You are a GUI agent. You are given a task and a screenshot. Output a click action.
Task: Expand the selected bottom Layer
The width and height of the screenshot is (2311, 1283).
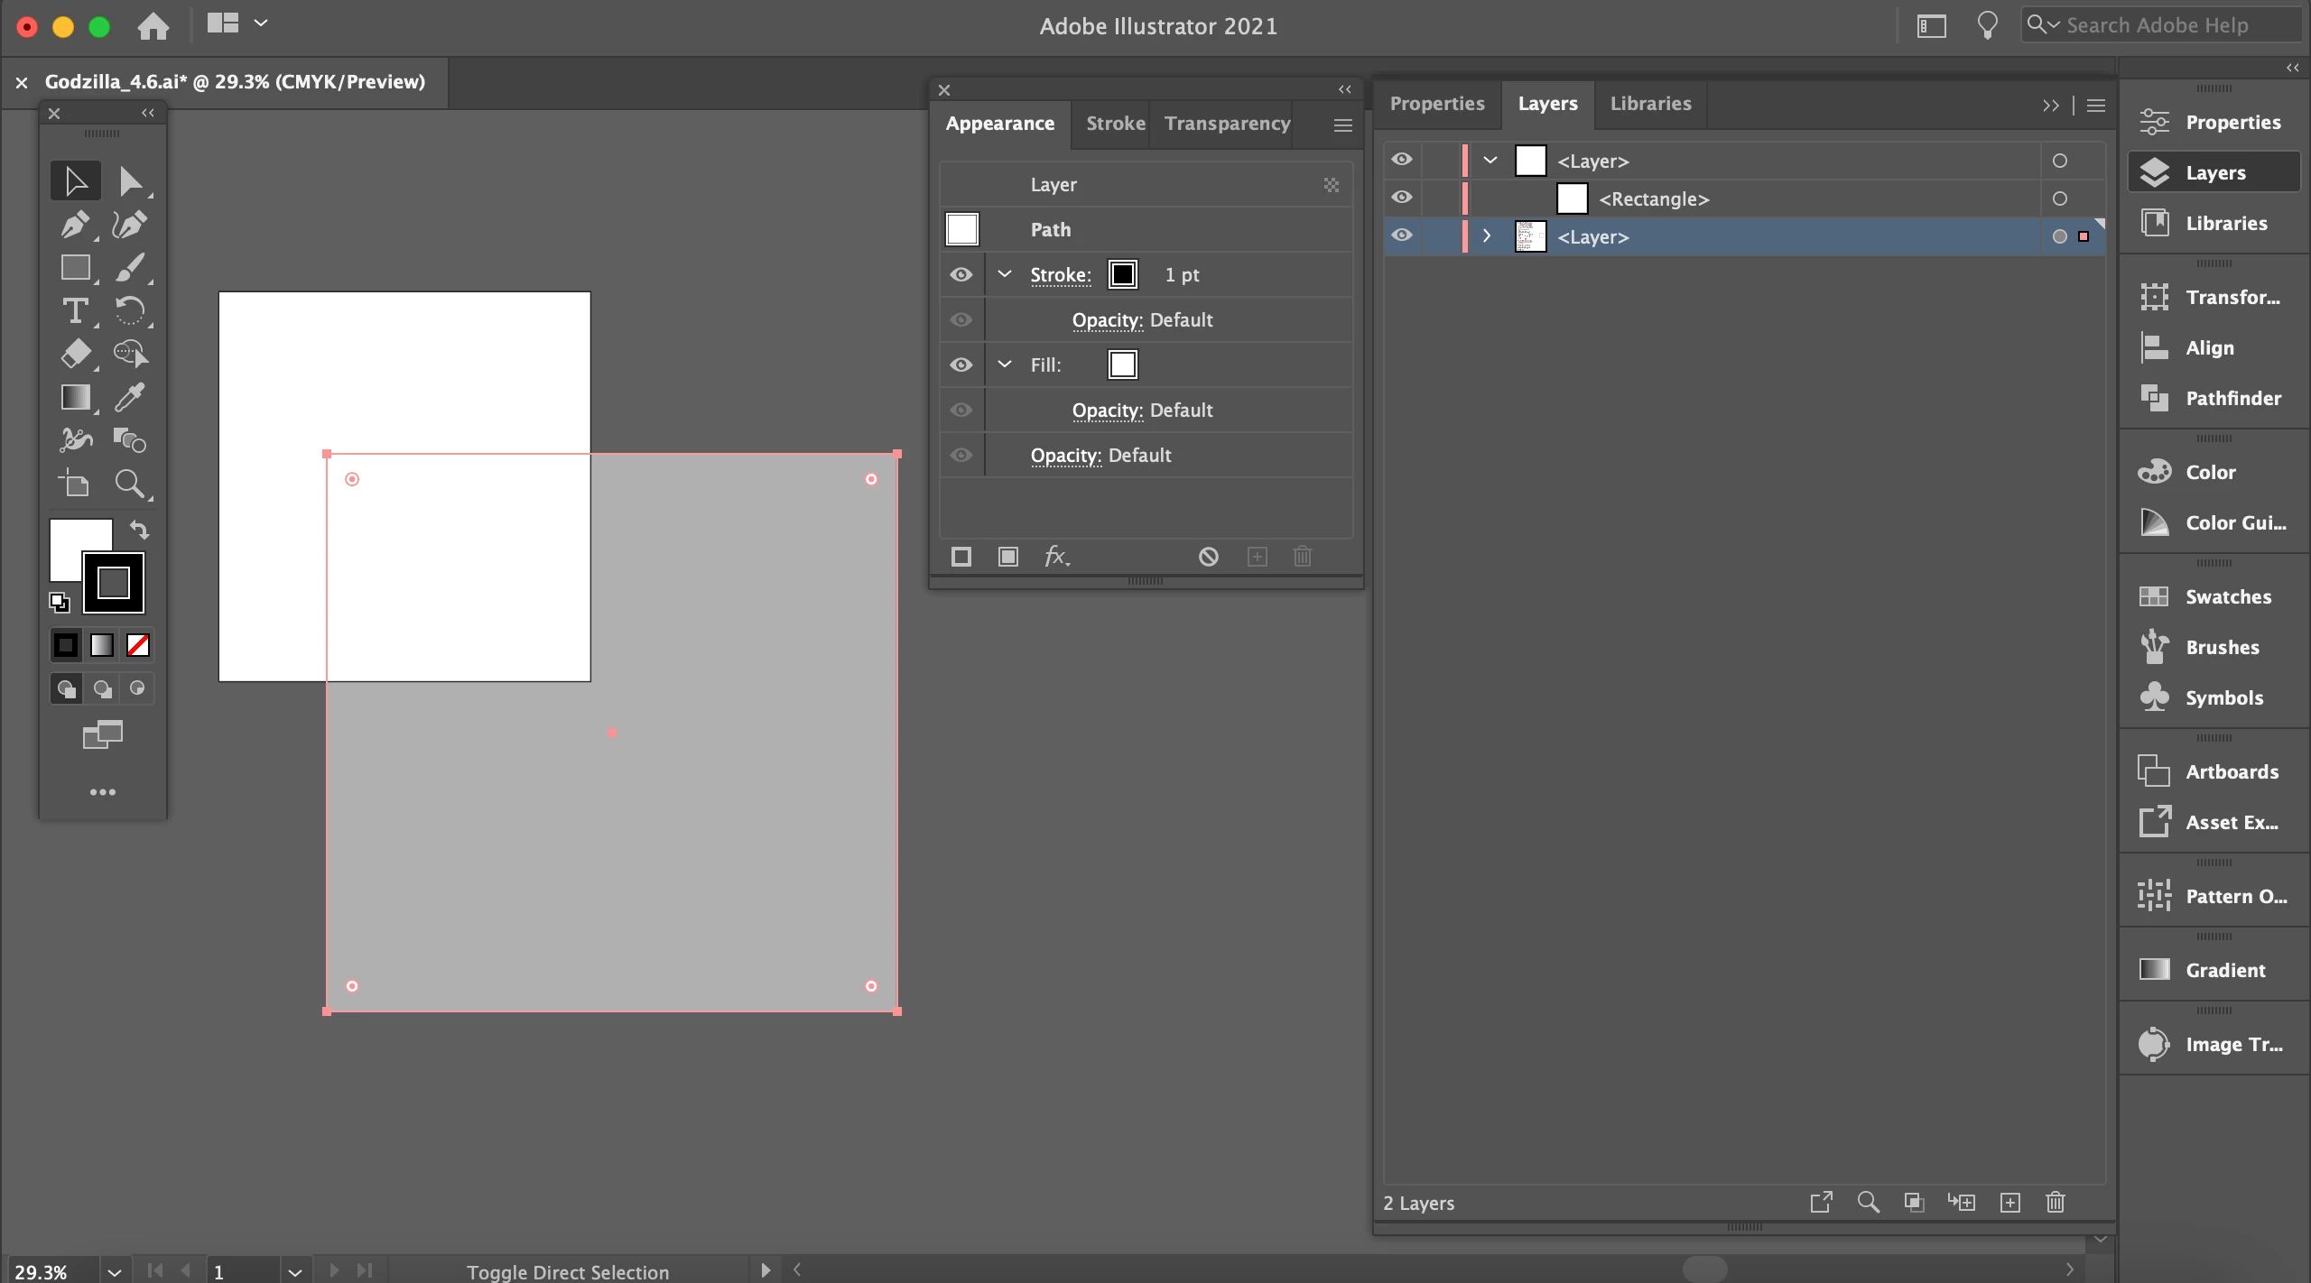coord(1487,236)
